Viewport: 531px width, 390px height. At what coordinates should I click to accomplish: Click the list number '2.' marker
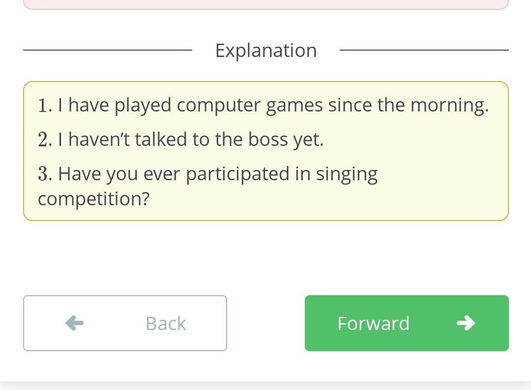[x=45, y=139]
